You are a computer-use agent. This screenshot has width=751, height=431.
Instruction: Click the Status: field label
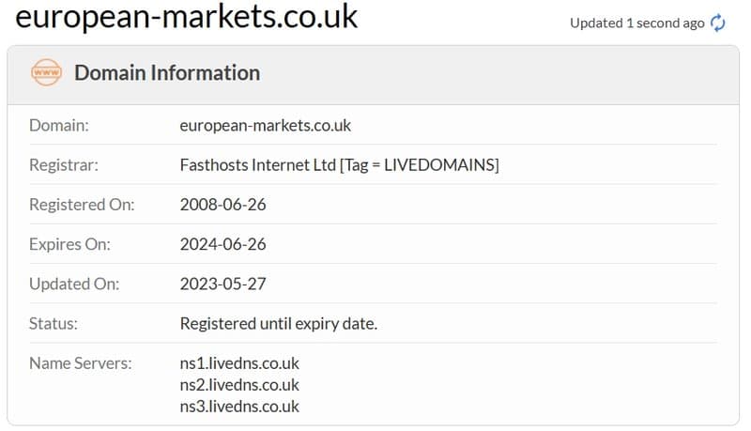[x=54, y=324]
